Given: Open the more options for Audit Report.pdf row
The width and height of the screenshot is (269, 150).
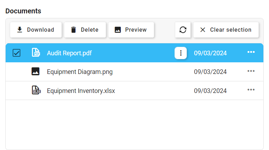Looking at the screenshot, I should click(251, 52).
